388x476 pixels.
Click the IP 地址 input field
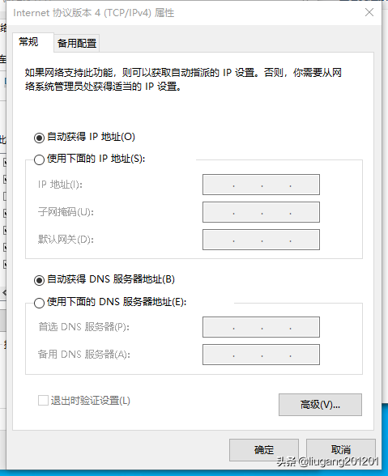coord(261,185)
